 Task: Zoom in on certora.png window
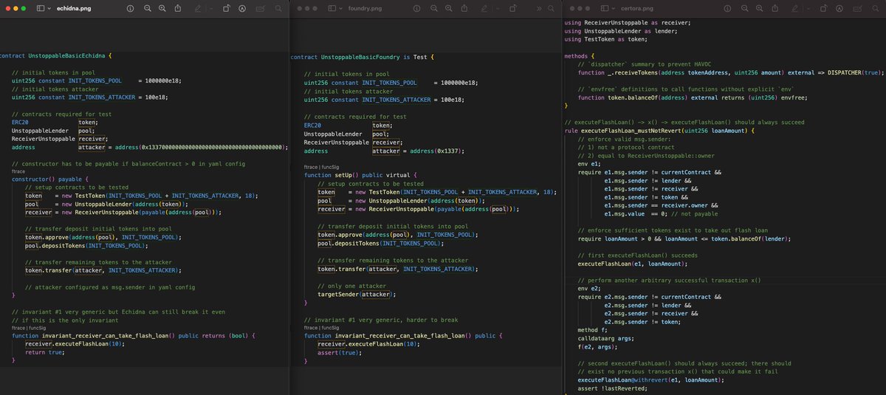point(759,9)
